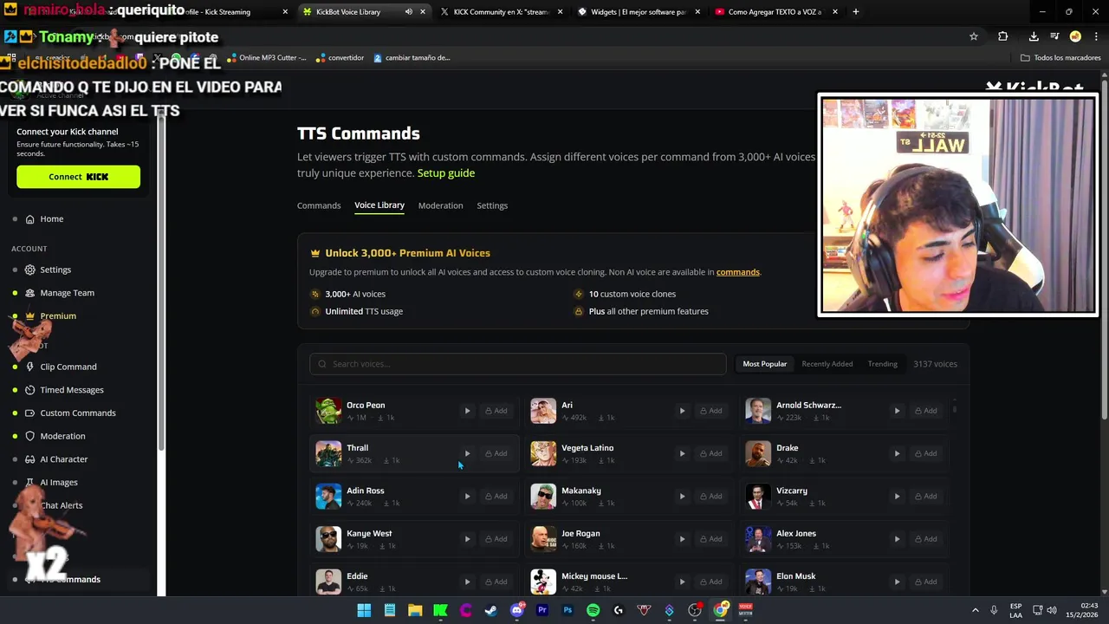Sort voices by Most Popular
Screen dimensions: 1109x624
point(764,364)
